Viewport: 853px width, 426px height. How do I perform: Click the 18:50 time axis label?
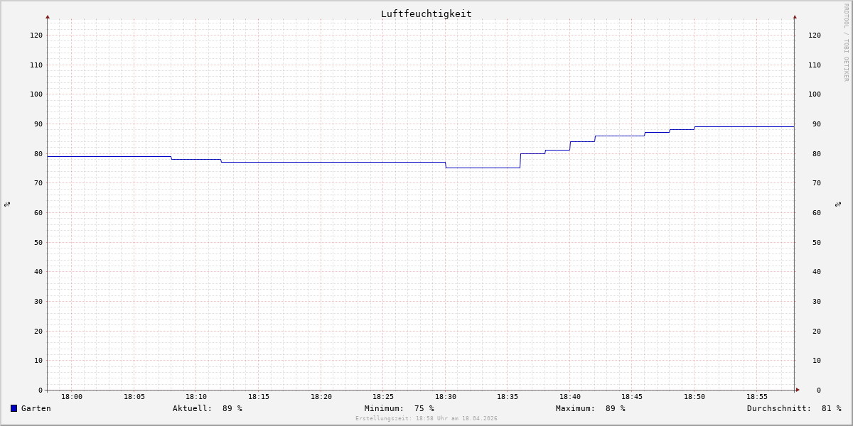click(x=694, y=397)
